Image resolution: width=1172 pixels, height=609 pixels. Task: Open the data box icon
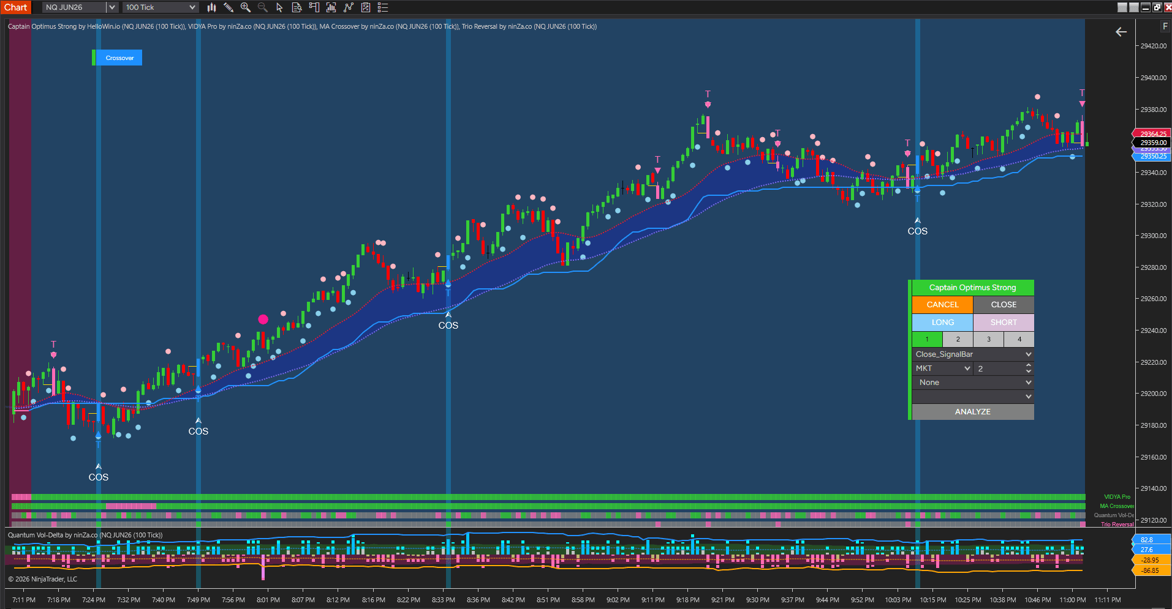pos(297,7)
